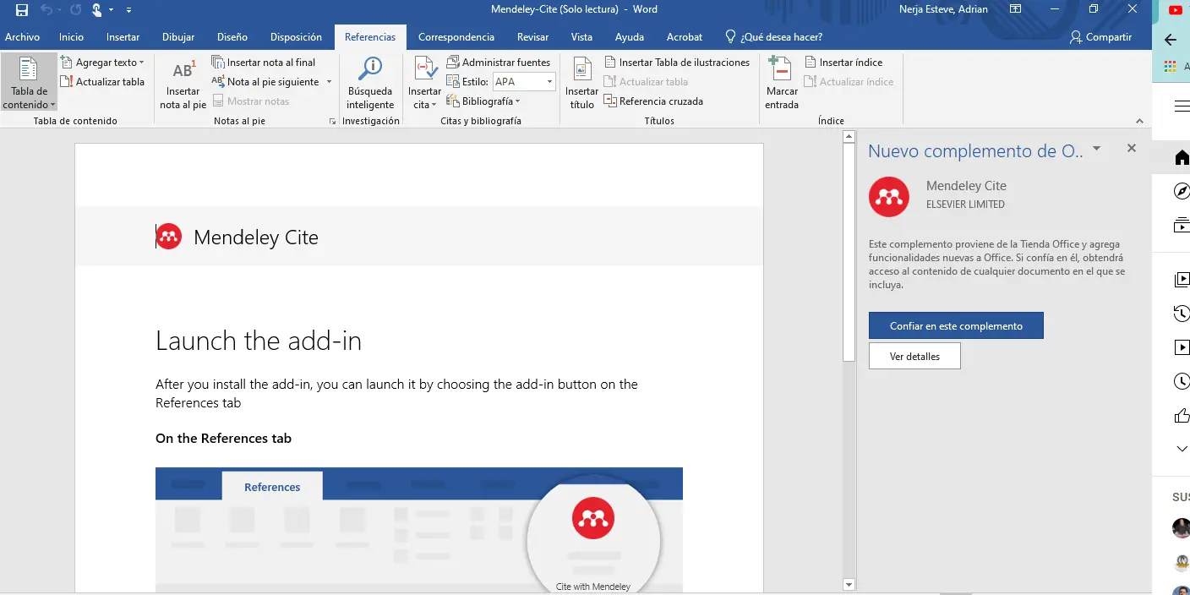1190x595 pixels.
Task: Click the "Launch the add-in" heading
Action: click(259, 341)
